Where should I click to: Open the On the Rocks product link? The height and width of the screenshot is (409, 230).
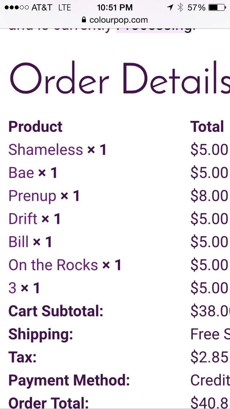(x=53, y=265)
